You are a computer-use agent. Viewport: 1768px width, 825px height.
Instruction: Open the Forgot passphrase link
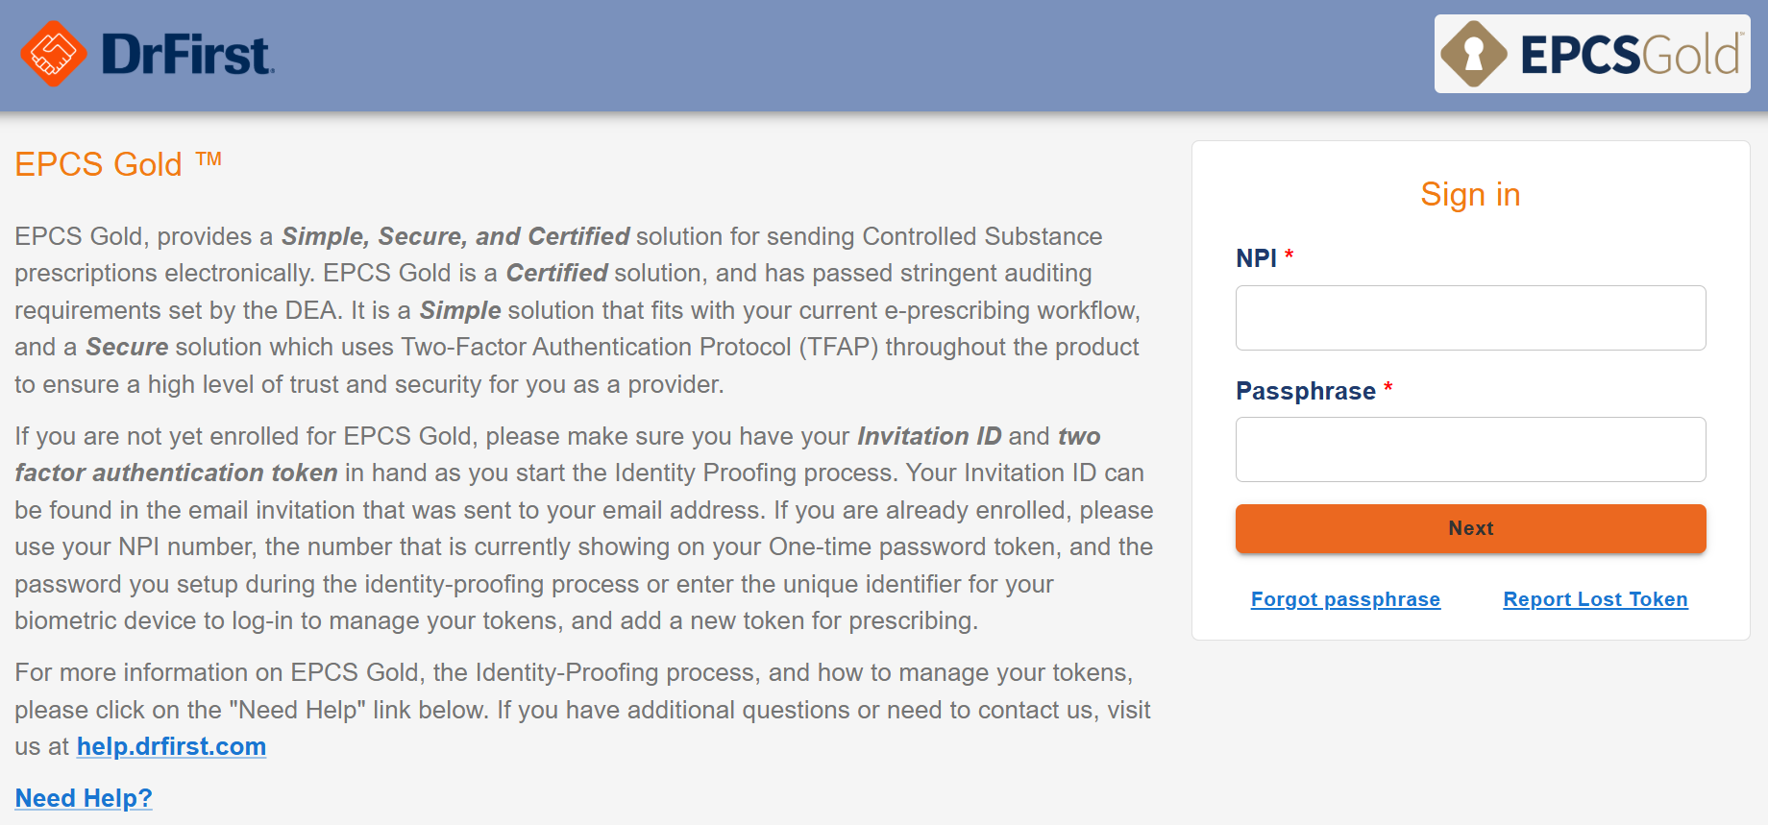point(1345,599)
